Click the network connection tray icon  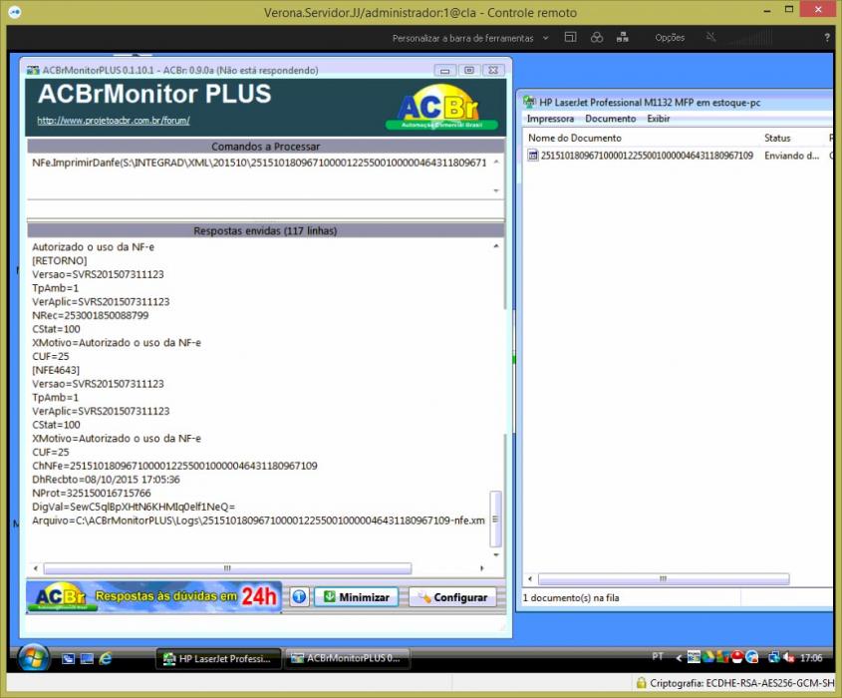click(x=774, y=657)
